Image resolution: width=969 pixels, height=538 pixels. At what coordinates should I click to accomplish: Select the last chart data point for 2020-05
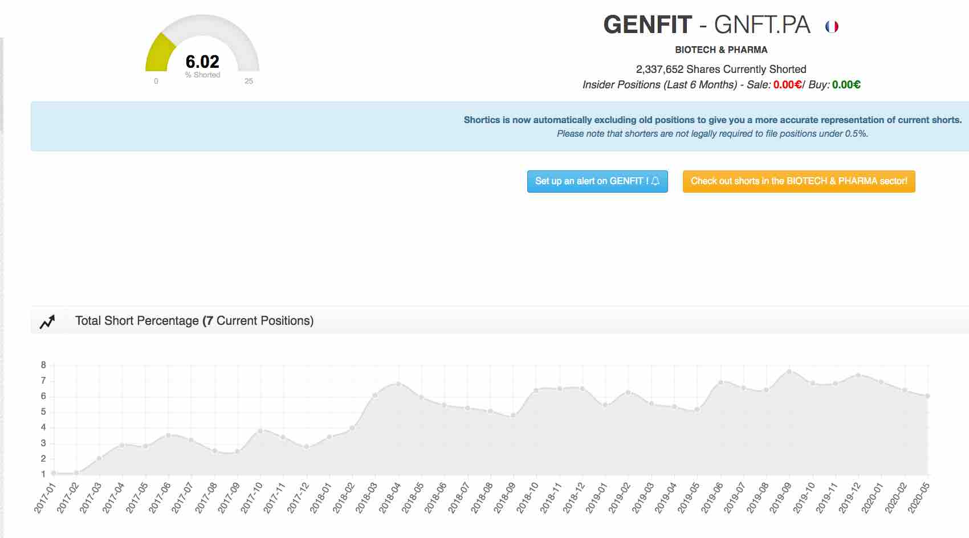928,396
